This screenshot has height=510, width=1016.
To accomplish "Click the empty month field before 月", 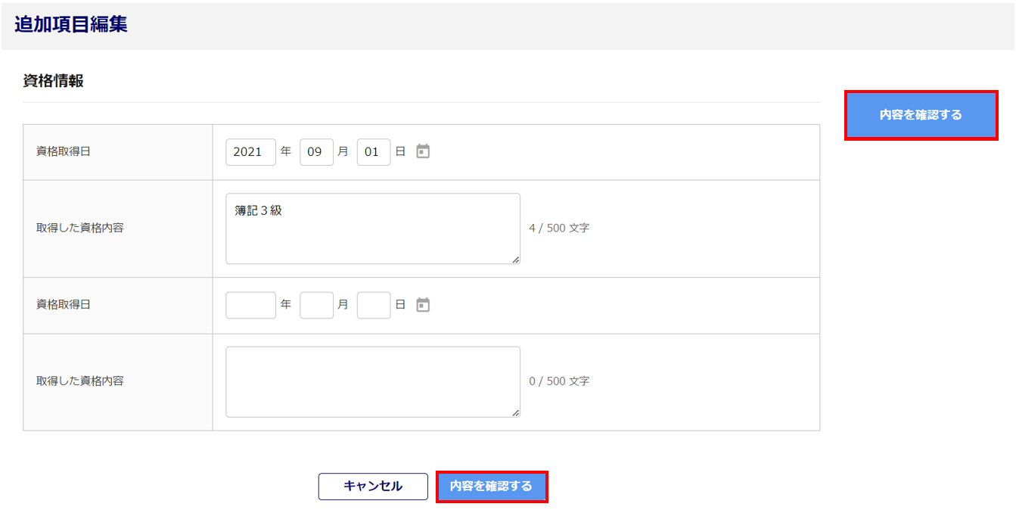I will click(316, 305).
